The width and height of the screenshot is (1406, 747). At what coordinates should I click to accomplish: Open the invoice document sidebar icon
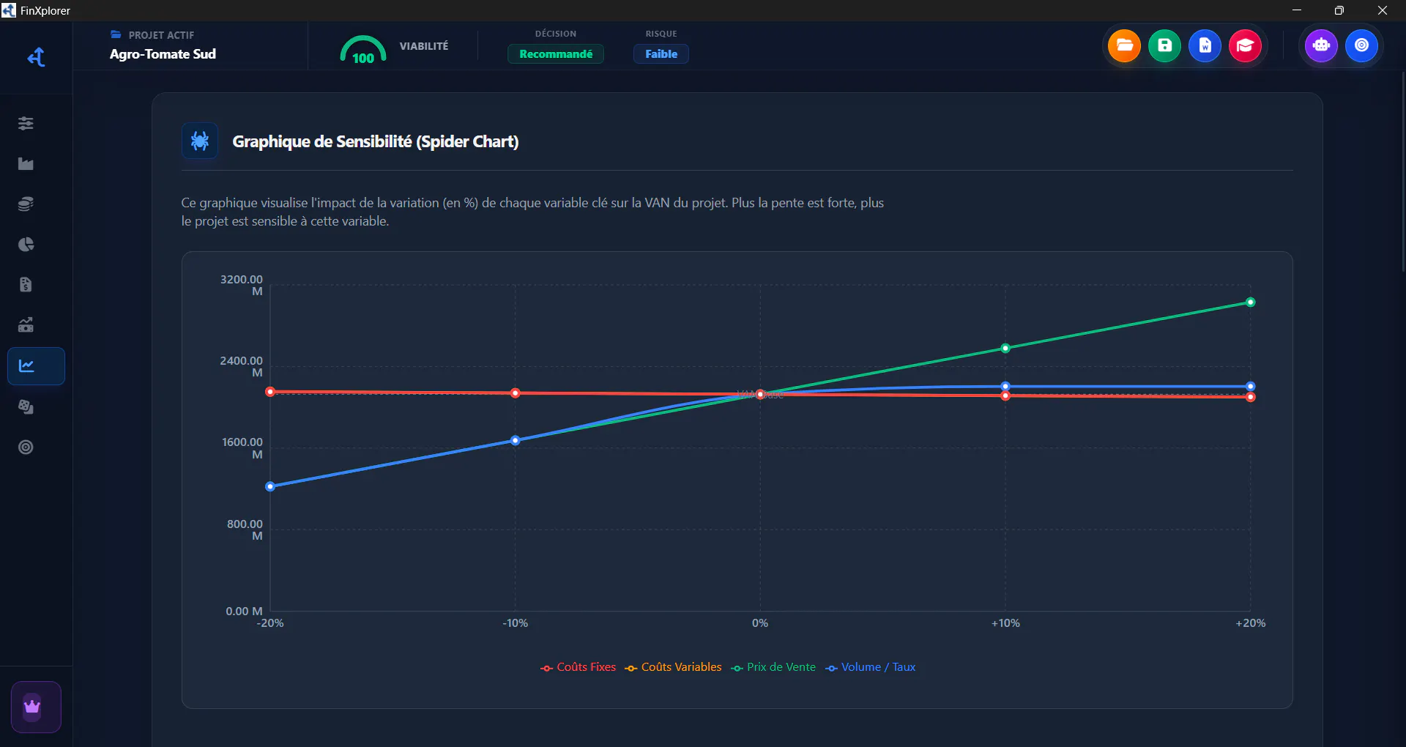26,284
